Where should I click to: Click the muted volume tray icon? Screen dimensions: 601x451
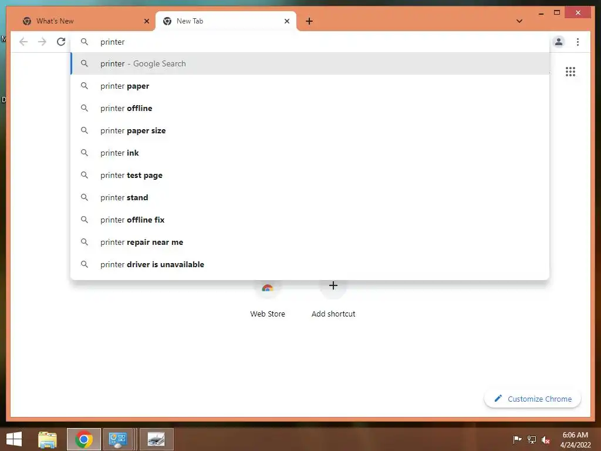click(x=546, y=439)
